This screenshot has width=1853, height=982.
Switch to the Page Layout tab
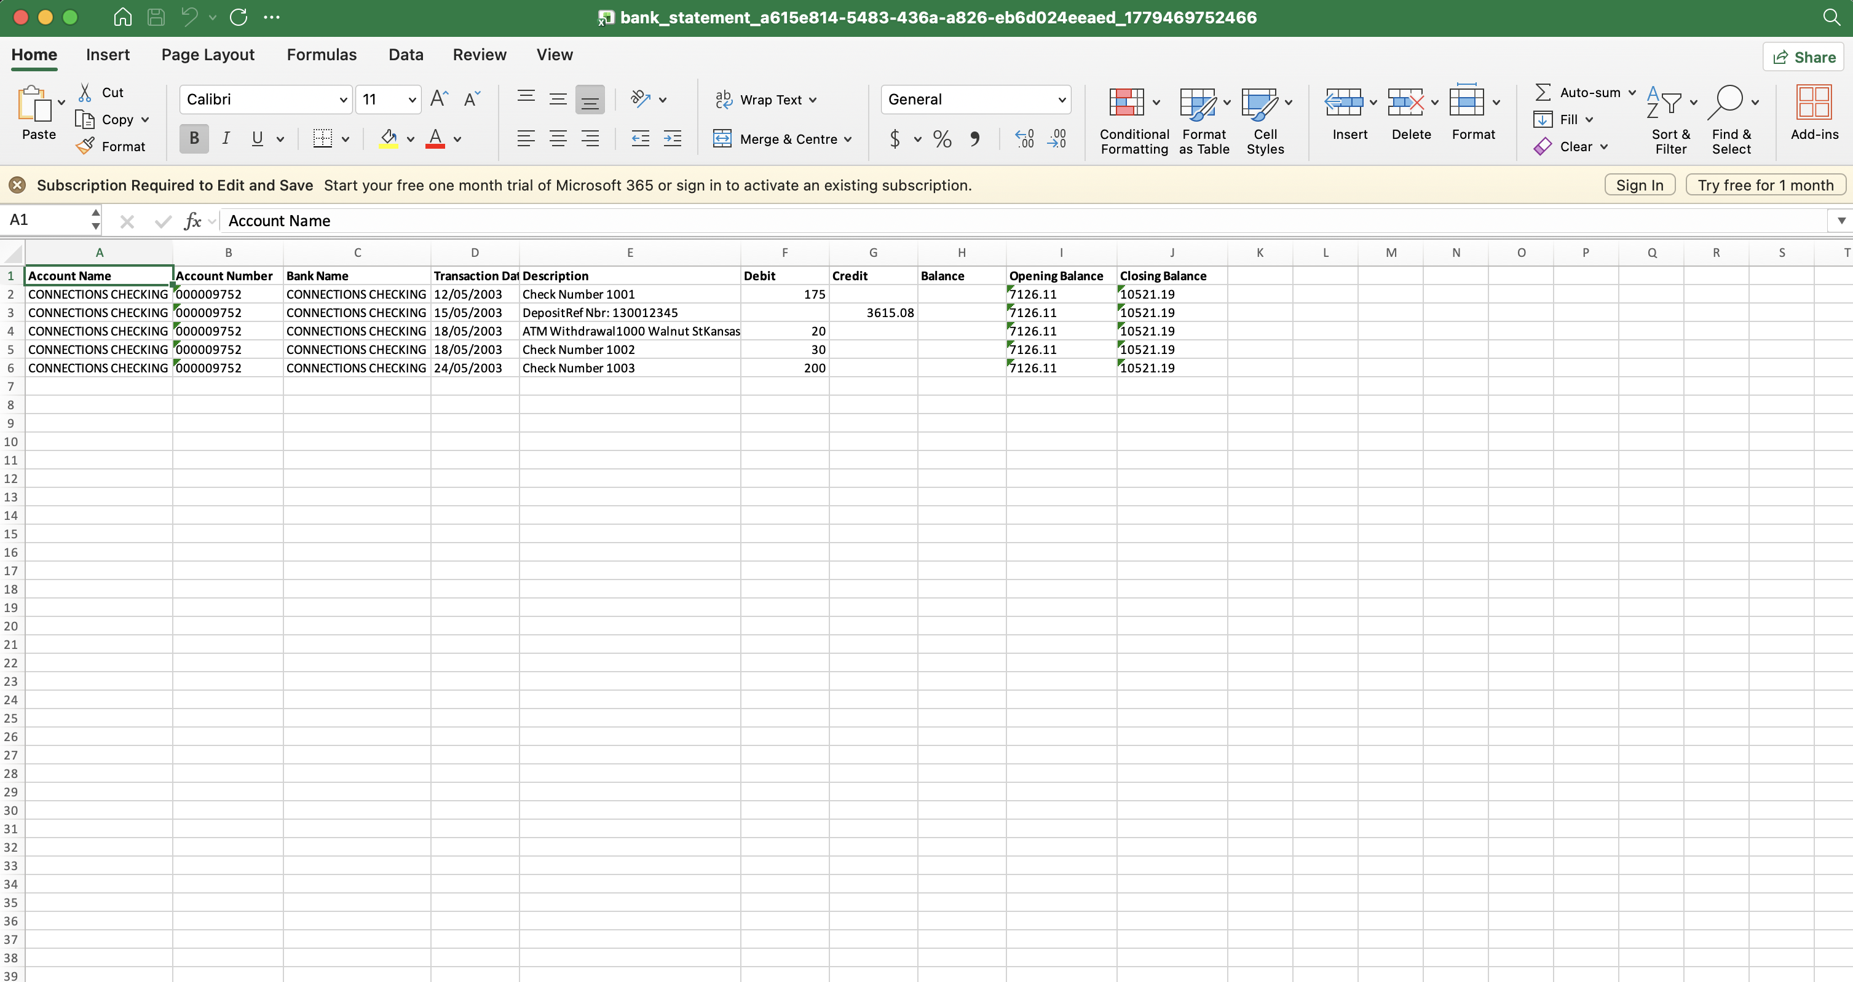[208, 55]
